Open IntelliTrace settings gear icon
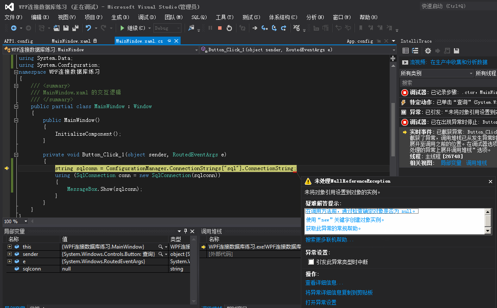 (x=428, y=51)
